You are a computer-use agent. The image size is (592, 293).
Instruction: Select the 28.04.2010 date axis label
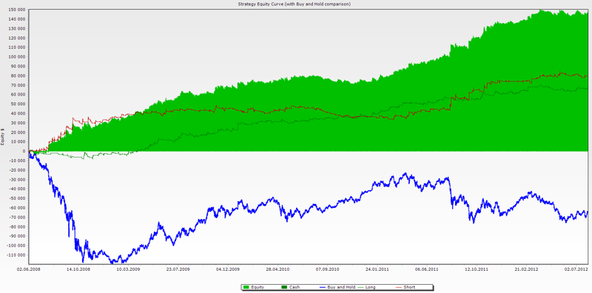tap(277, 269)
